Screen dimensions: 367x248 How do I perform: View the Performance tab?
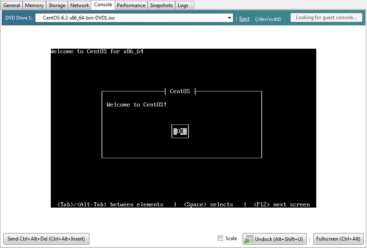point(131,5)
